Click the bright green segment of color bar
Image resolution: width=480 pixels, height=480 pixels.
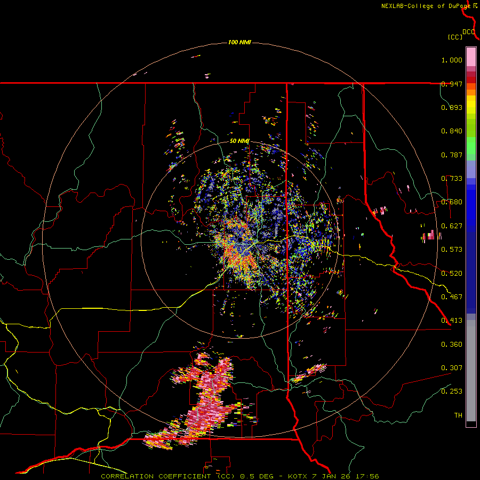(471, 146)
